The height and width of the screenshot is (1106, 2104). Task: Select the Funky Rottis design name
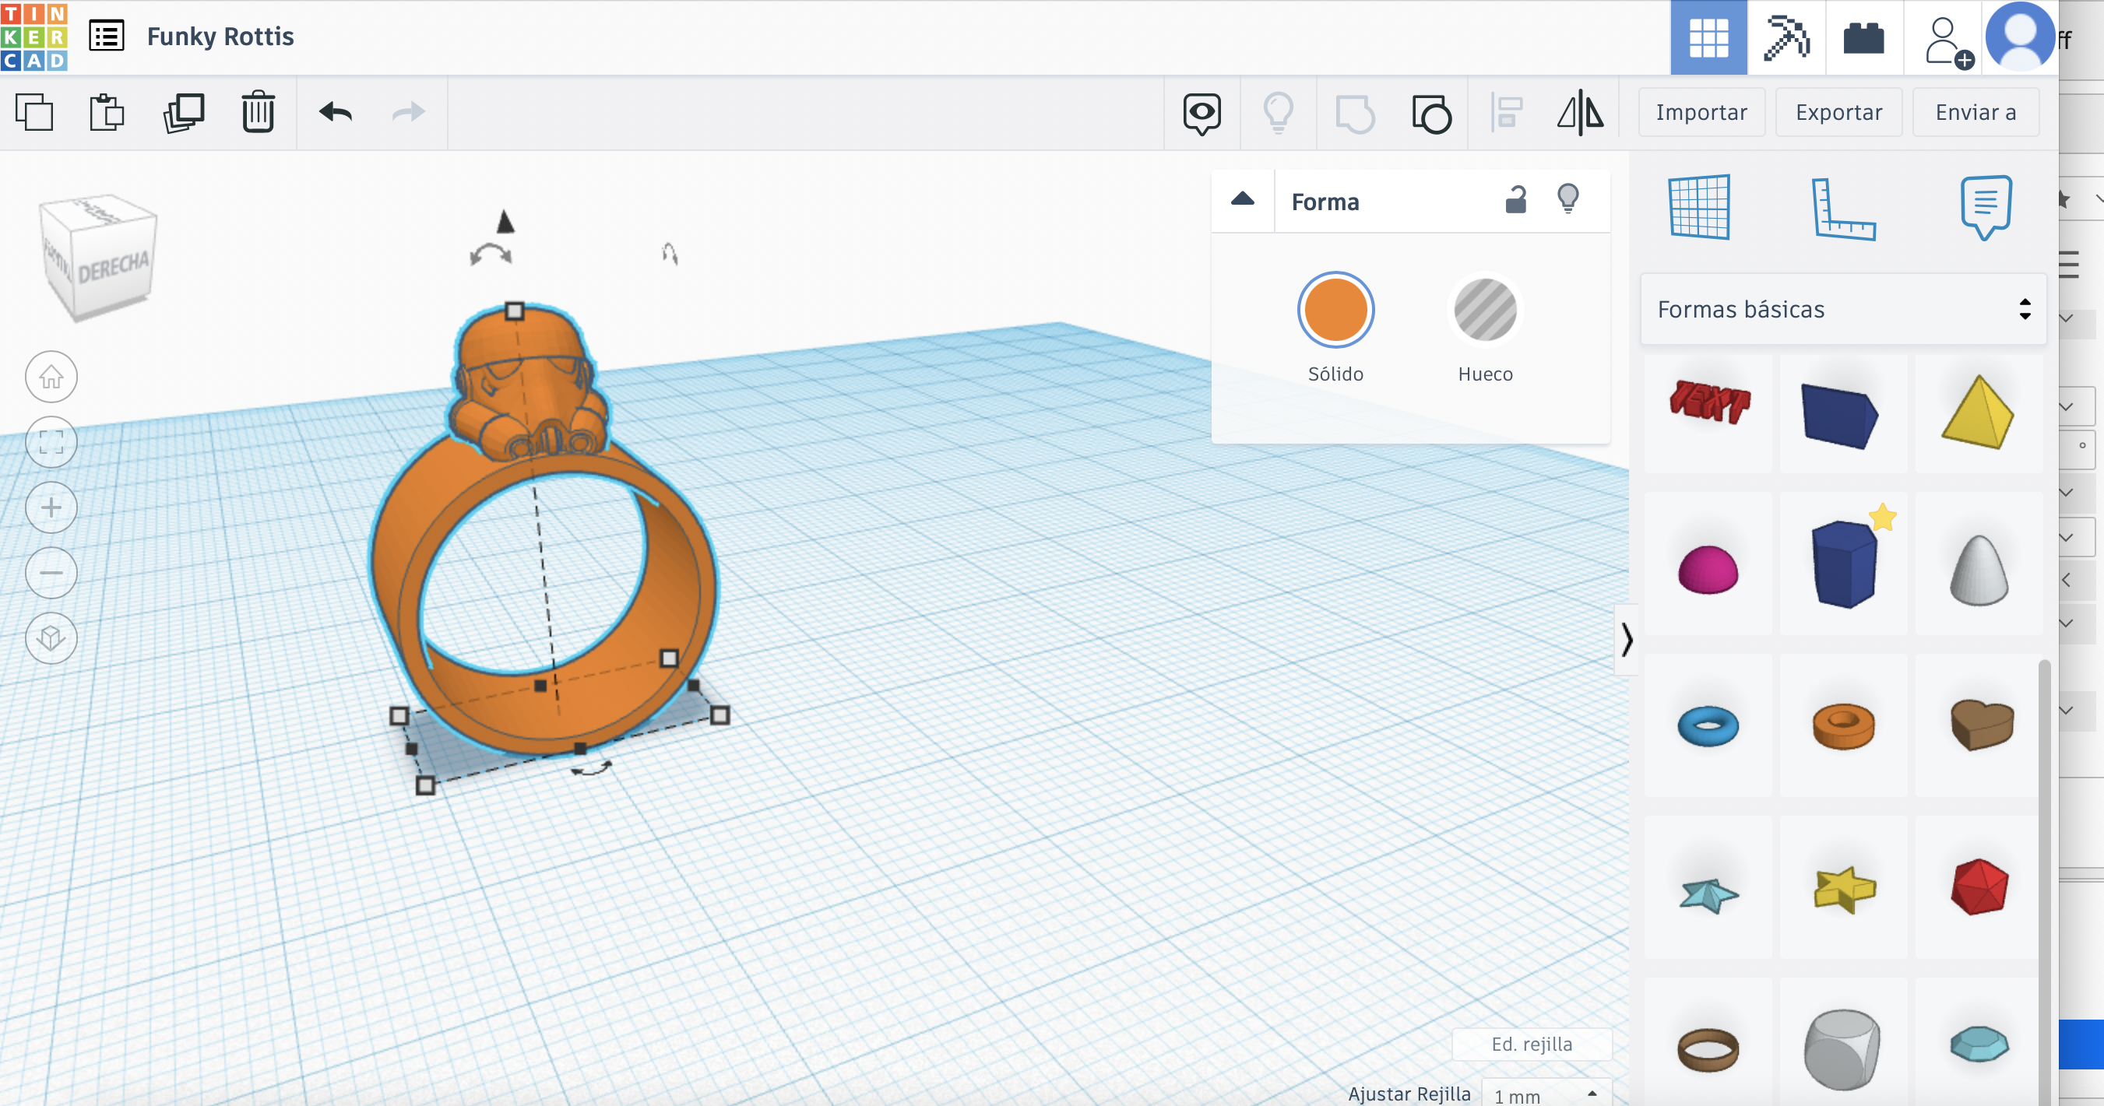[x=220, y=37]
